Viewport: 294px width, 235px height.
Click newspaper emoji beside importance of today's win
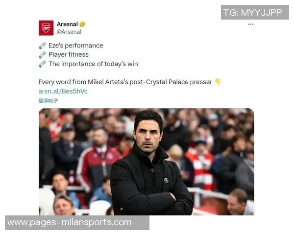tap(42, 64)
